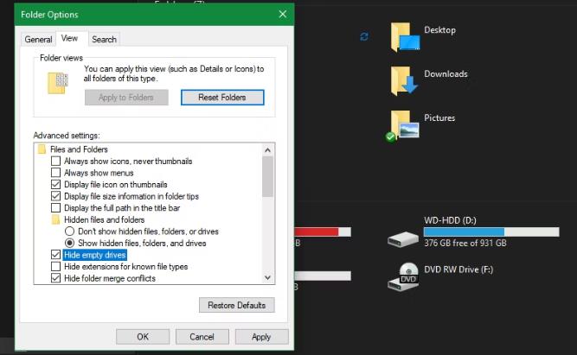Click the settings list scroll up arrow
Image resolution: width=577 pixels, height=355 pixels.
pos(267,150)
